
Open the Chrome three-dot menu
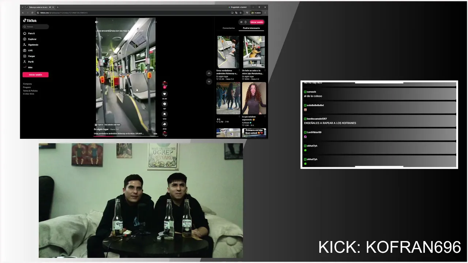[265, 13]
